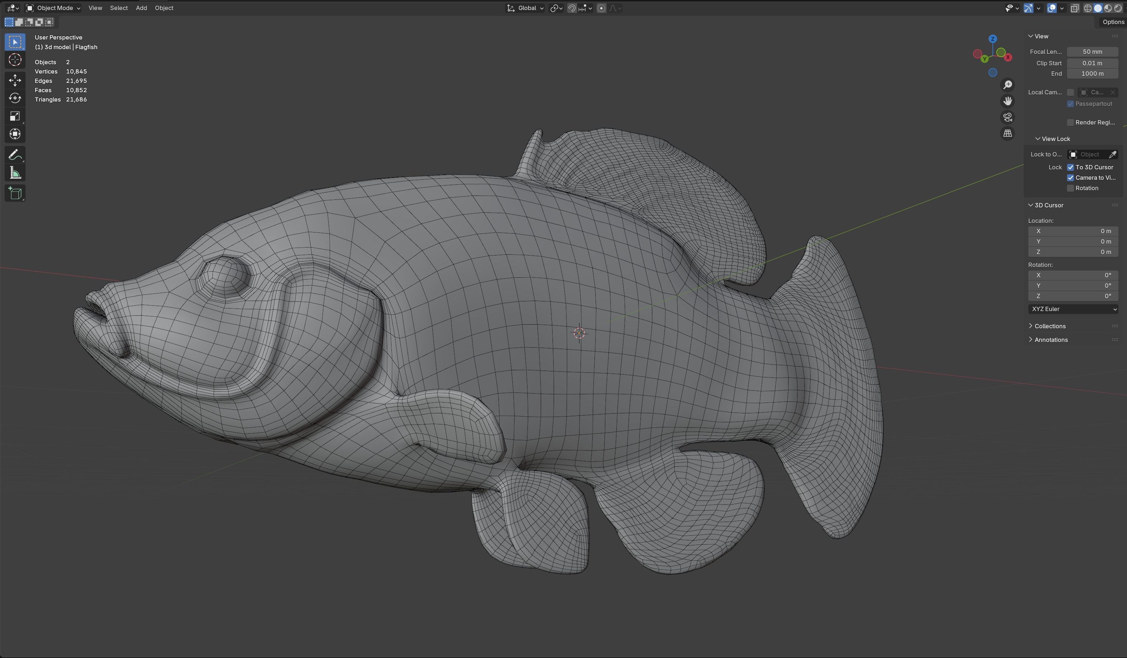Enable the Rotation lock checkbox
The height and width of the screenshot is (658, 1127).
pyautogui.click(x=1070, y=188)
